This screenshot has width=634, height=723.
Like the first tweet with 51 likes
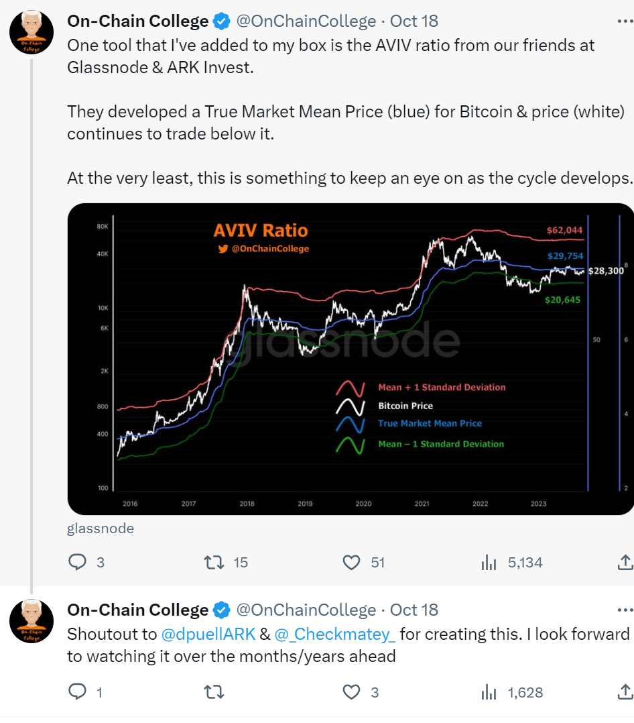coord(352,563)
